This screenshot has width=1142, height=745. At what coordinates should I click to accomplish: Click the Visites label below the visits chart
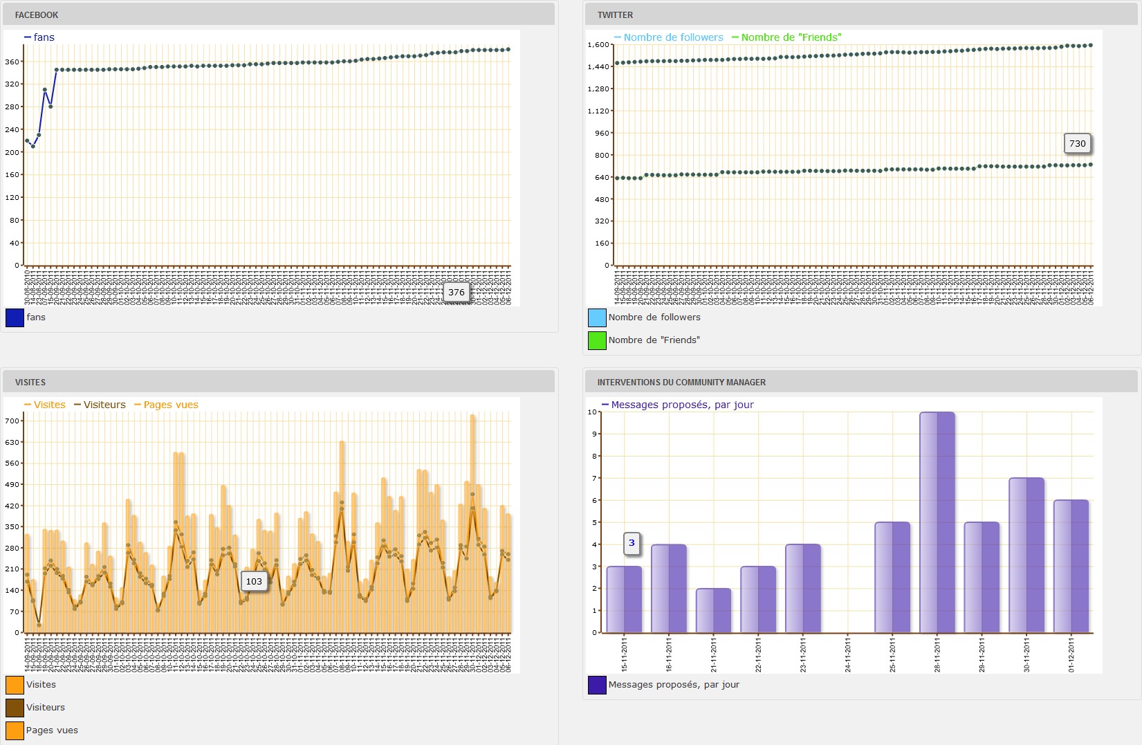coord(41,685)
